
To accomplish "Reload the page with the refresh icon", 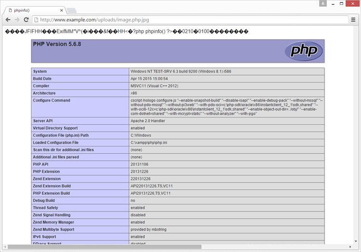I will (x=26, y=20).
